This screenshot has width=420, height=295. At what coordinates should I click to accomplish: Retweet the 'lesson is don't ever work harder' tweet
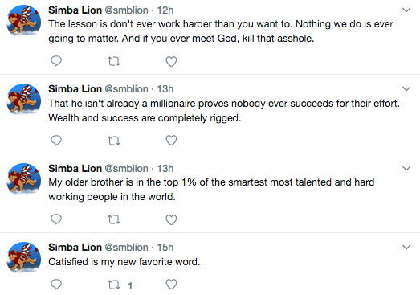coord(114,61)
